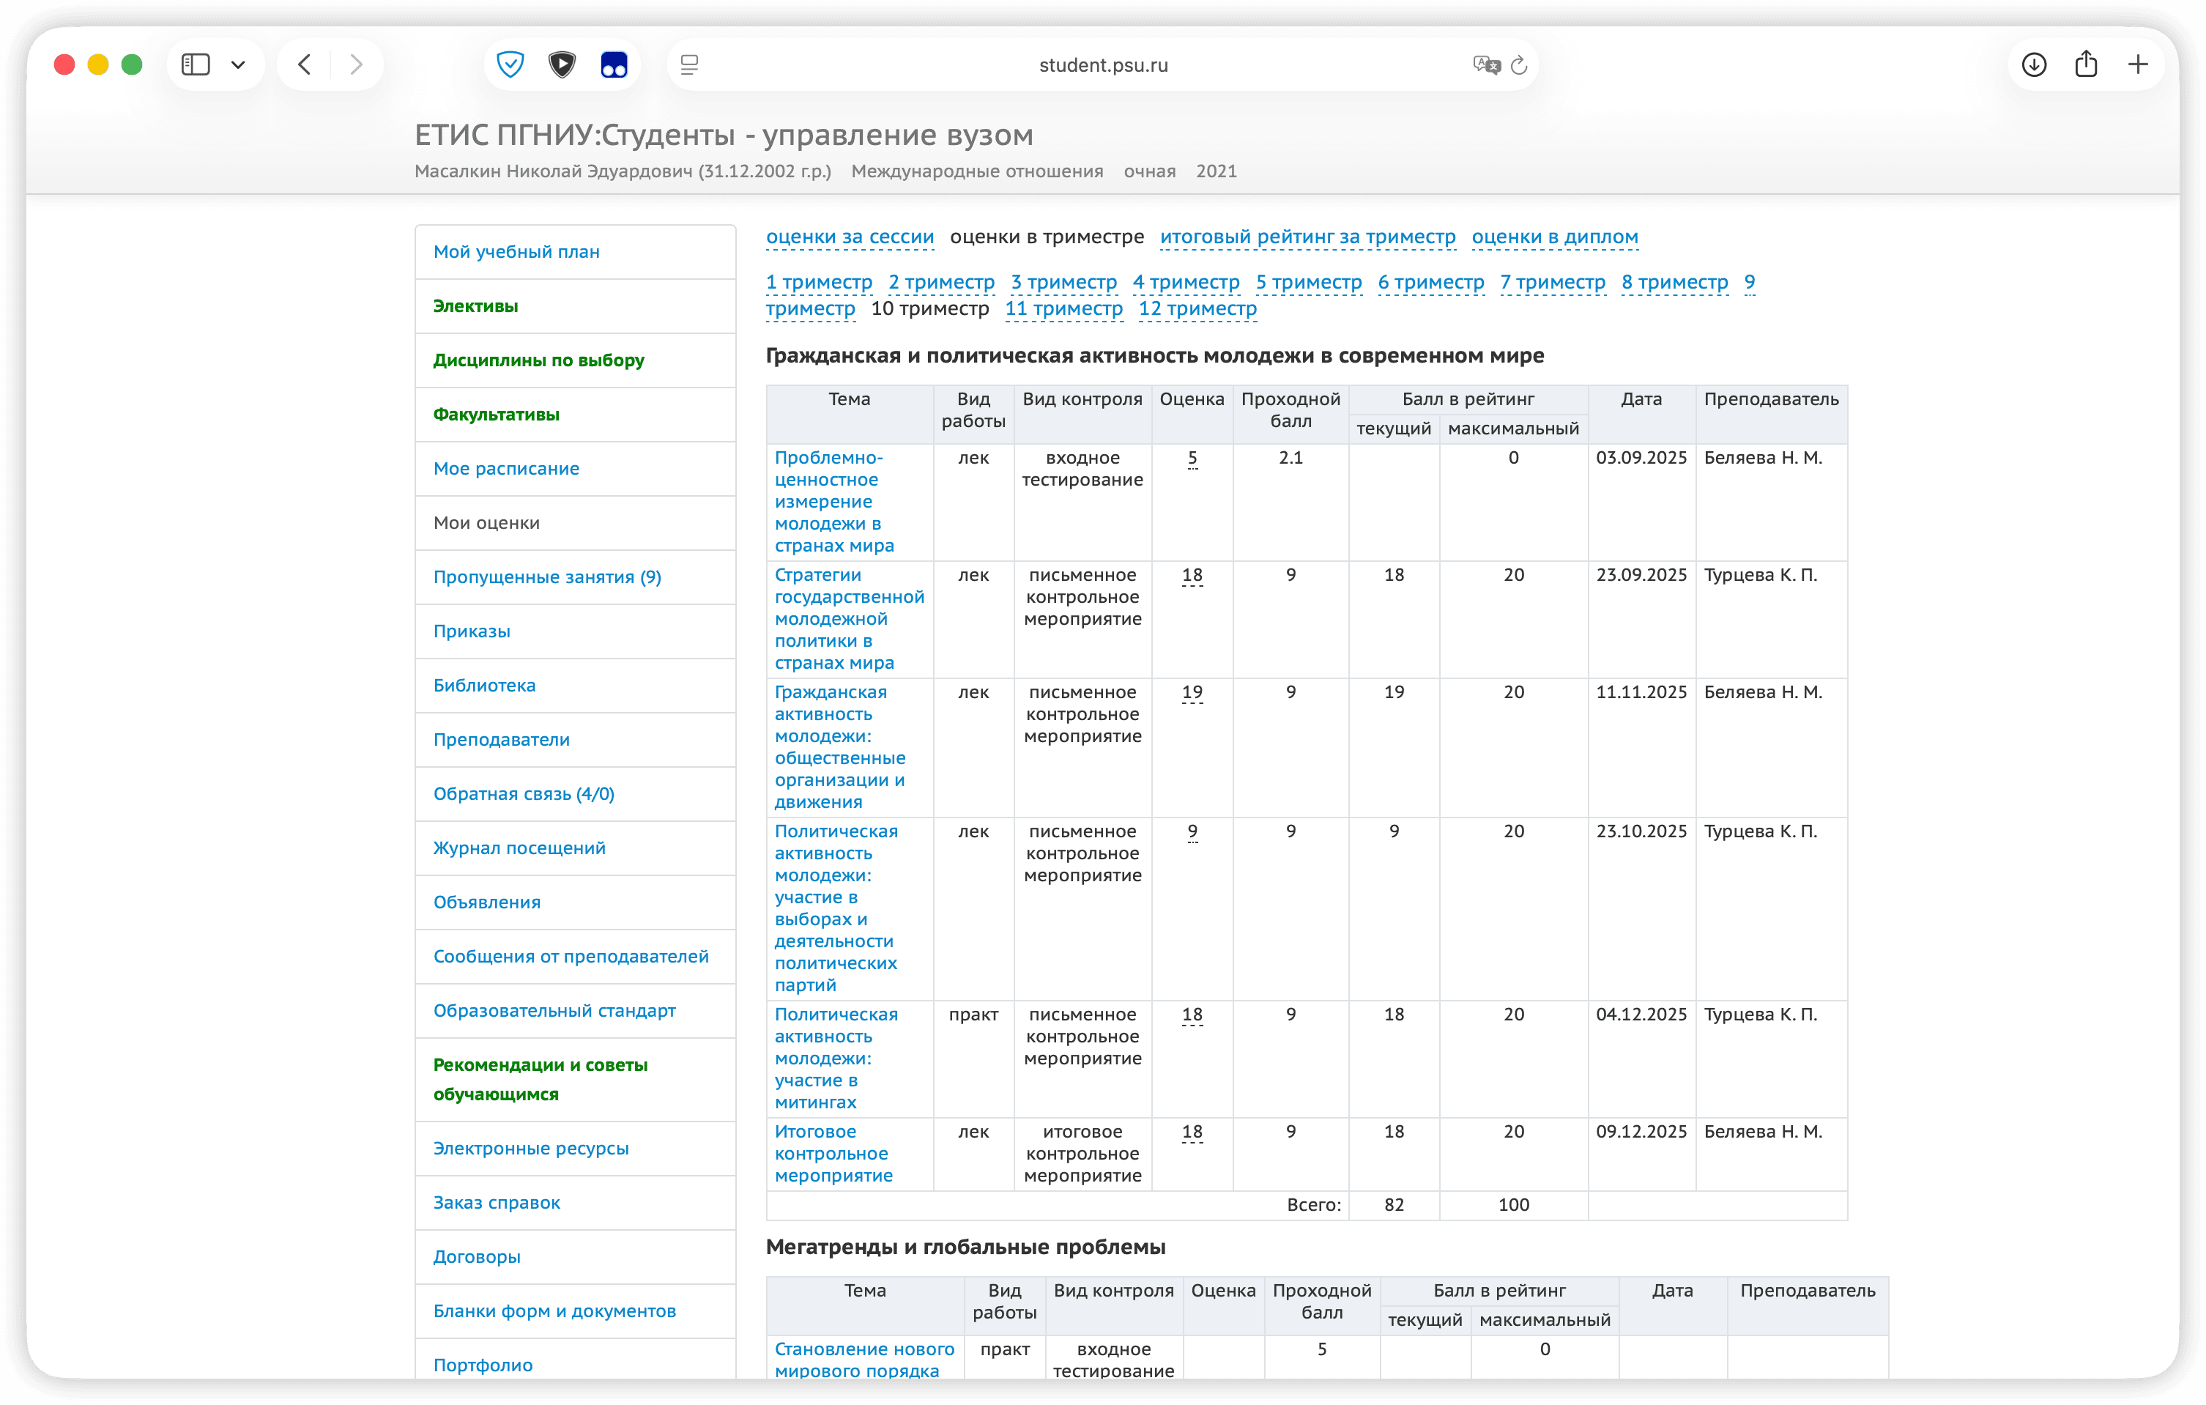
Task: Show the Reader view icon in address bar
Action: click(690, 64)
